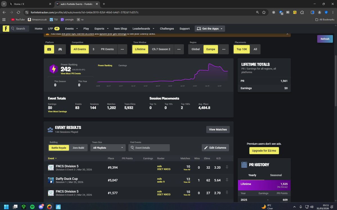Sort by the Event column header
337x210 pixels.
(52, 158)
